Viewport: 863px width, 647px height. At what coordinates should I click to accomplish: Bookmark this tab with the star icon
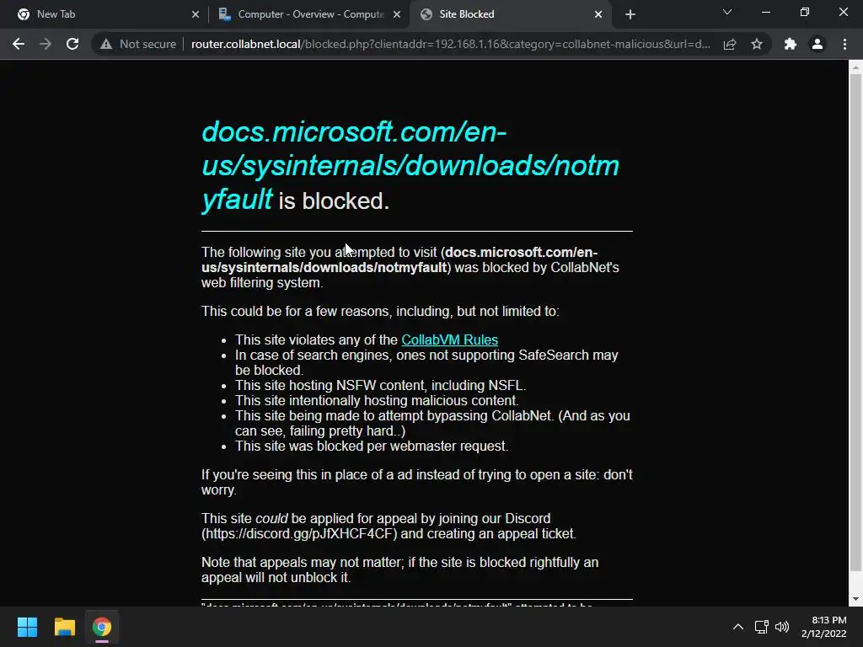point(757,44)
